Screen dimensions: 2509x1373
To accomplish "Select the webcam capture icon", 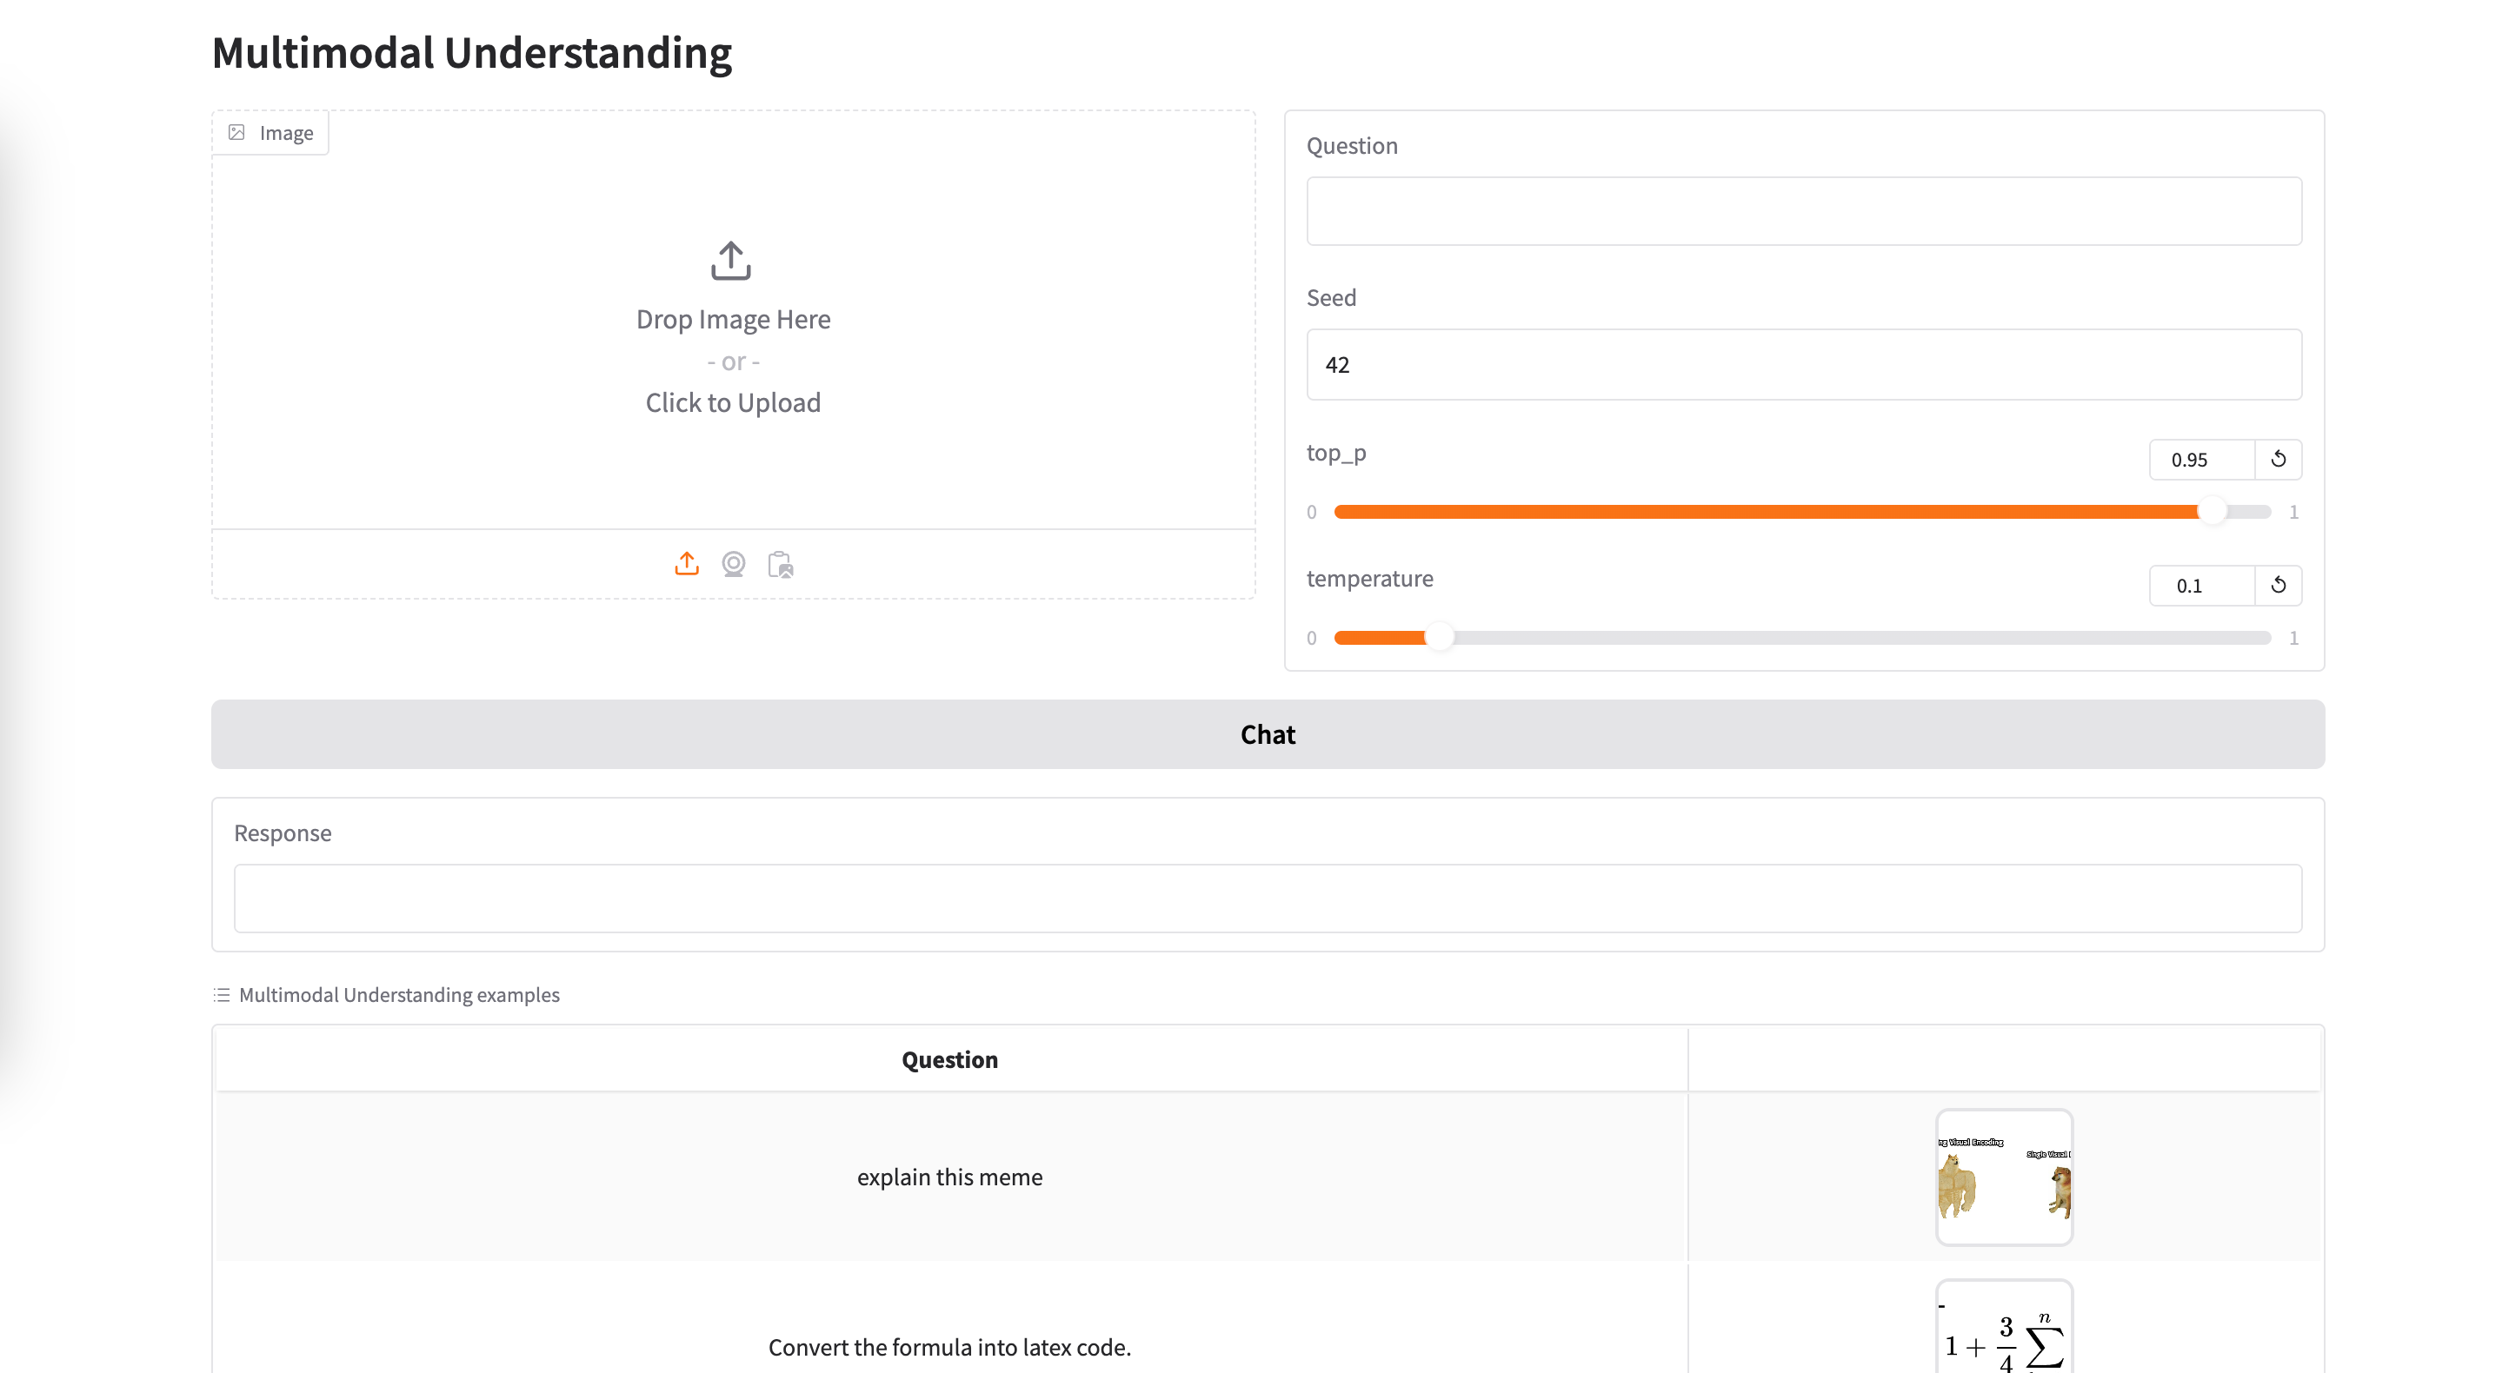I will 734,564.
